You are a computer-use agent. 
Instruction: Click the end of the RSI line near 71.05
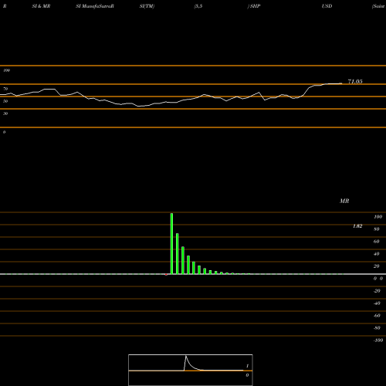pyautogui.click(x=341, y=83)
